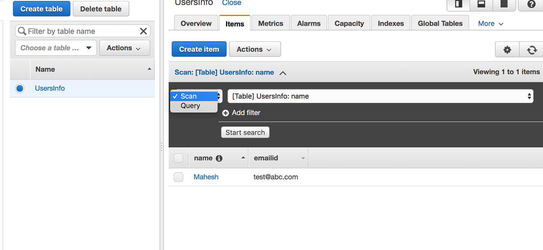The image size is (543, 250).
Task: Select the UsersInfo table radio button
Action: coord(20,88)
